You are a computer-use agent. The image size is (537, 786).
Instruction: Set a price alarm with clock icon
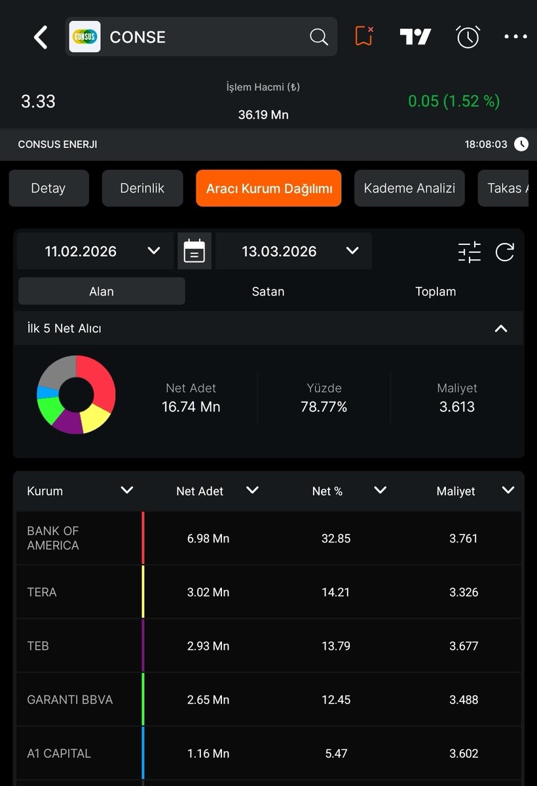[x=468, y=37]
